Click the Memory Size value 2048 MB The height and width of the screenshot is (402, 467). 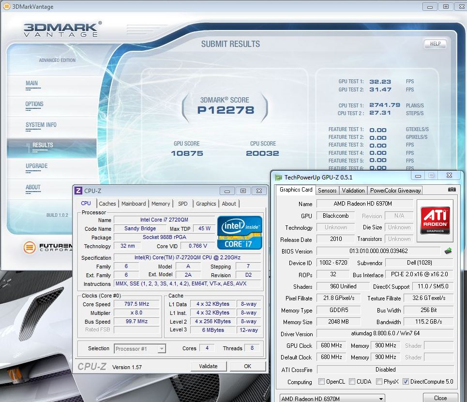338,322
